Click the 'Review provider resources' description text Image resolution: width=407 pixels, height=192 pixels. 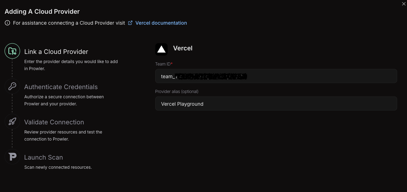click(x=63, y=136)
